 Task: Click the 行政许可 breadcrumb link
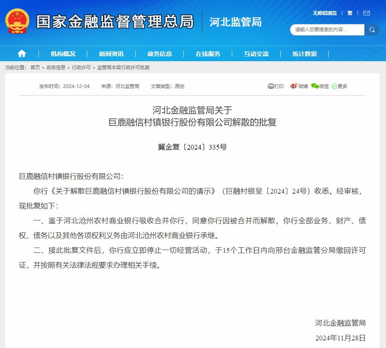81,67
